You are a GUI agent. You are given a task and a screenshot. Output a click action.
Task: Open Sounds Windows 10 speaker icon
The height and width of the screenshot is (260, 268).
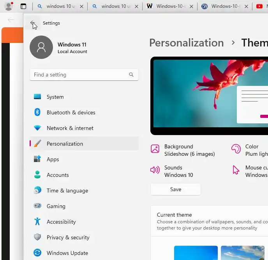[x=155, y=170]
